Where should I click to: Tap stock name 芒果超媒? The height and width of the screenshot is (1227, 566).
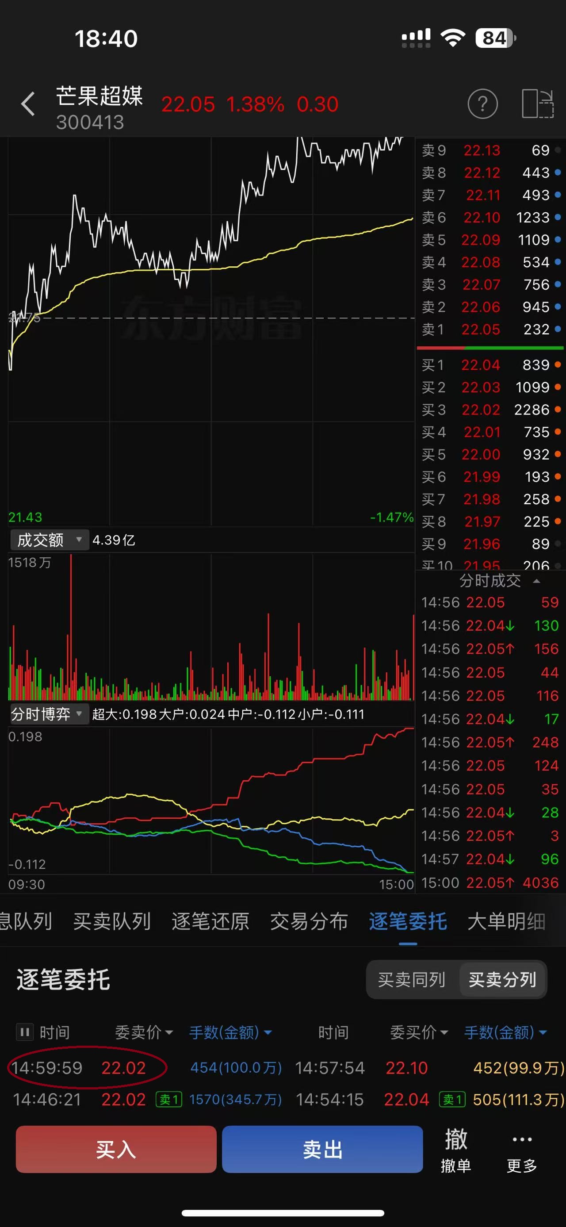99,96
